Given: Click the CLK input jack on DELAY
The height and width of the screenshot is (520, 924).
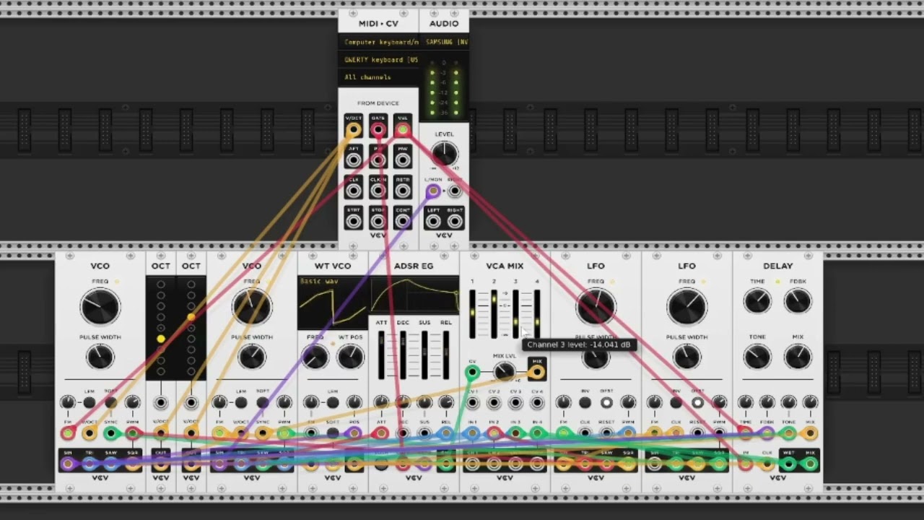Looking at the screenshot, I should (x=767, y=463).
